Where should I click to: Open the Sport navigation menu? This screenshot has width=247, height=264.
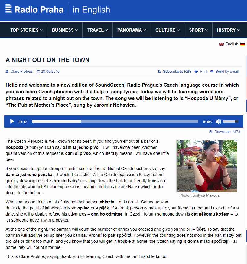[x=198, y=30]
